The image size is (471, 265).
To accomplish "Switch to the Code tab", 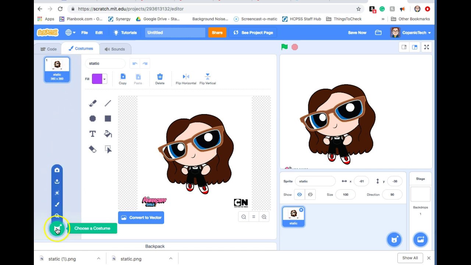I will click(48, 49).
